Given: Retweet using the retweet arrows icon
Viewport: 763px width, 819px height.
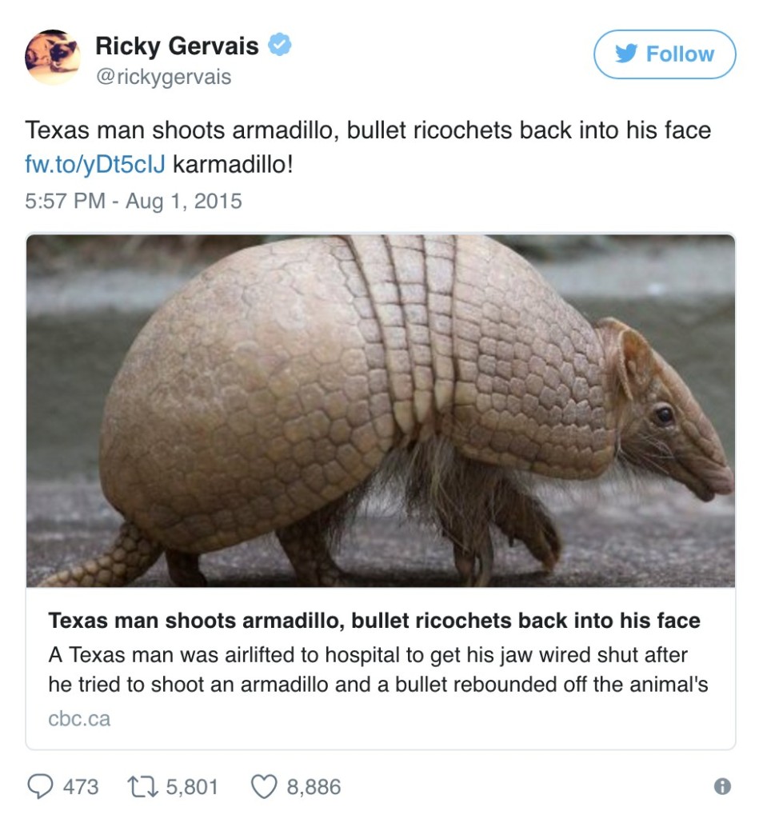Looking at the screenshot, I should click(x=142, y=787).
